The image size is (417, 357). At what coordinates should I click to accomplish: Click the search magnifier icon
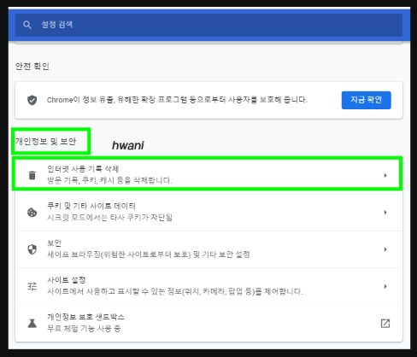pyautogui.click(x=27, y=25)
